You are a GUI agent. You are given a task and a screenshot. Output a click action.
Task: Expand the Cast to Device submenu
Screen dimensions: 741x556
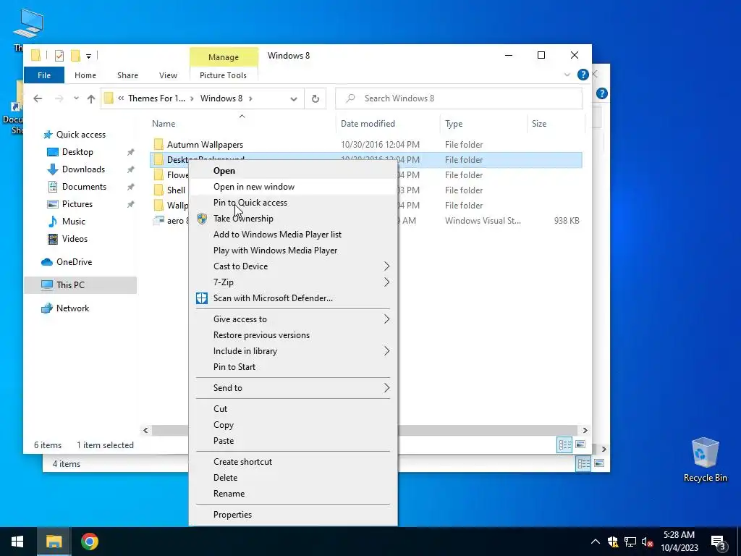pos(293,266)
